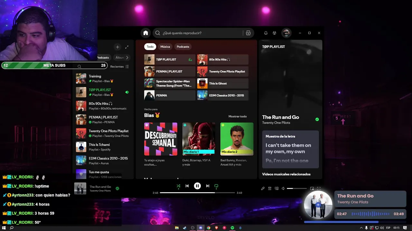Toggle saved checkmark in Now Playing panel
412x231 pixels.
(317, 119)
